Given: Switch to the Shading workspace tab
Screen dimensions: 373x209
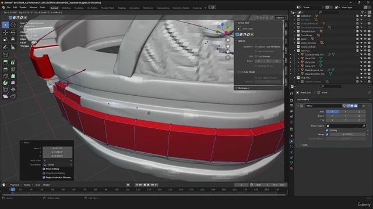Looking at the screenshot, I should coord(122,8).
